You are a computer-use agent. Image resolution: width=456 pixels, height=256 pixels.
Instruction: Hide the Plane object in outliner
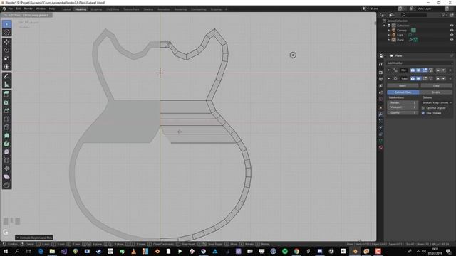coord(452,40)
